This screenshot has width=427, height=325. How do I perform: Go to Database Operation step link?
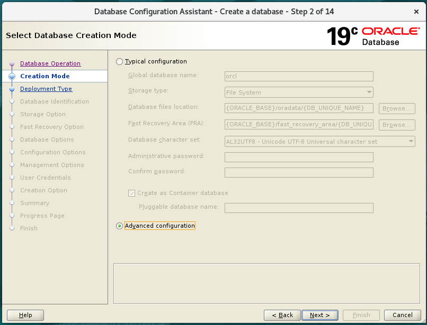tap(50, 63)
